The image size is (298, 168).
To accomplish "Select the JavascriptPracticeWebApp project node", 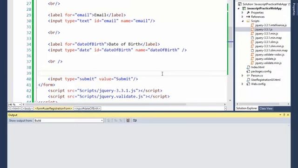I will [264, 8].
